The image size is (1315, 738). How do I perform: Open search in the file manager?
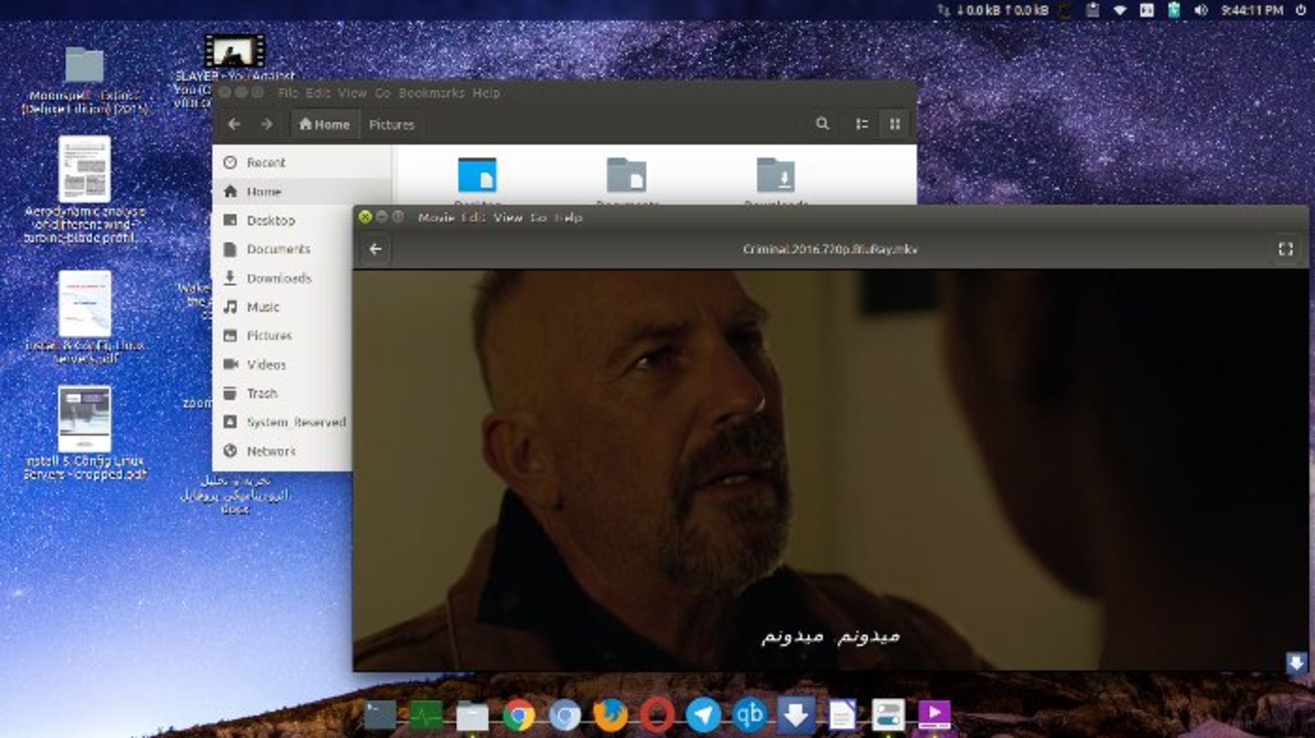click(823, 124)
